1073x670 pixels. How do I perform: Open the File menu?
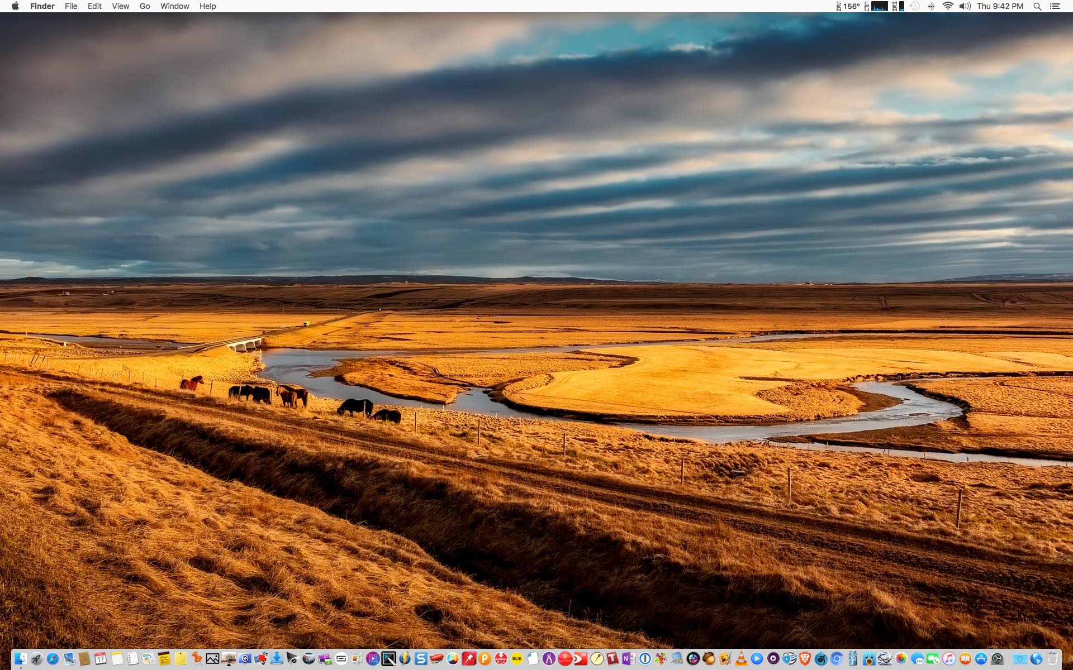click(x=71, y=6)
